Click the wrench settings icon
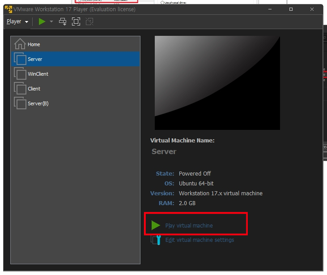The image size is (327, 275). (156, 240)
